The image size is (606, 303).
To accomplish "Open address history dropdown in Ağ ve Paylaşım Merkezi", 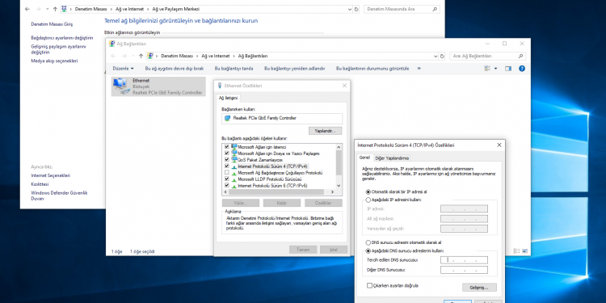I will (350, 9).
